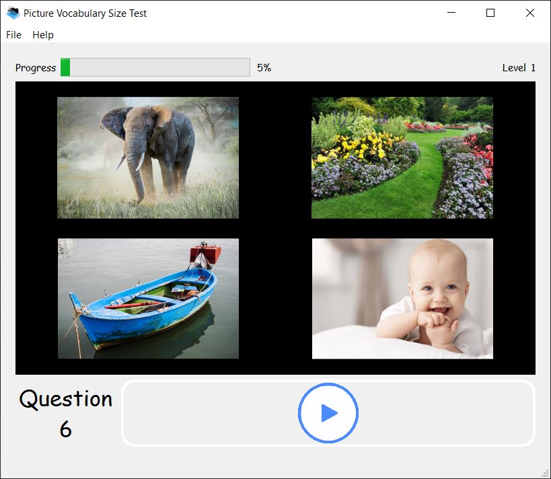The image size is (551, 479).
Task: Click the app icon in title bar
Action: click(x=13, y=13)
